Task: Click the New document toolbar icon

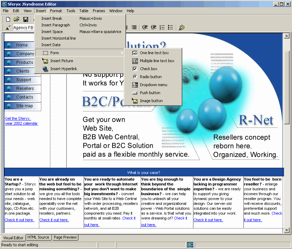Action: coord(8,19)
